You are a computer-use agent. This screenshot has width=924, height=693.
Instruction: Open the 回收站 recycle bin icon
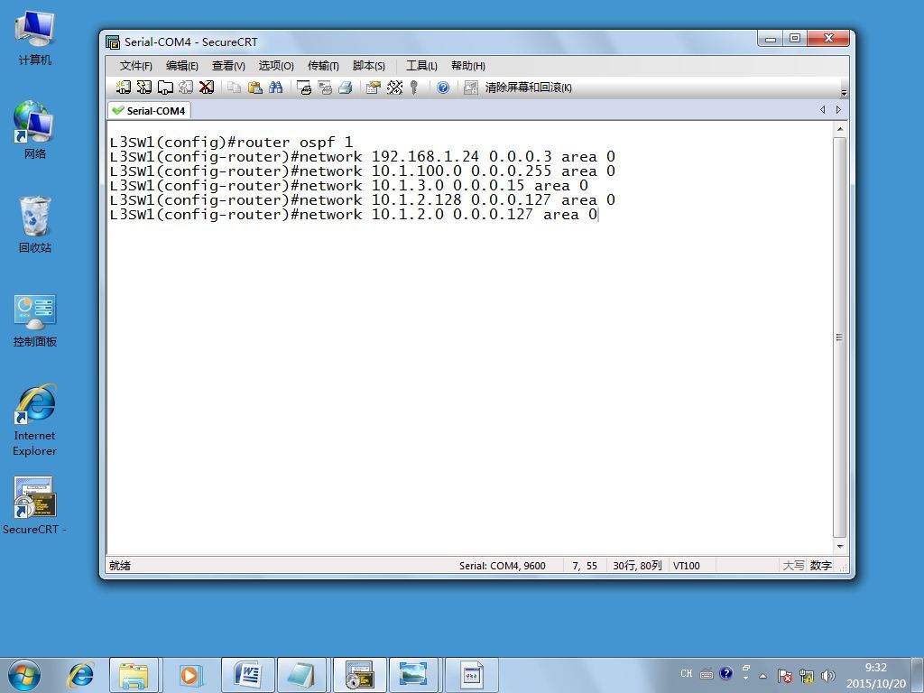pyautogui.click(x=35, y=225)
